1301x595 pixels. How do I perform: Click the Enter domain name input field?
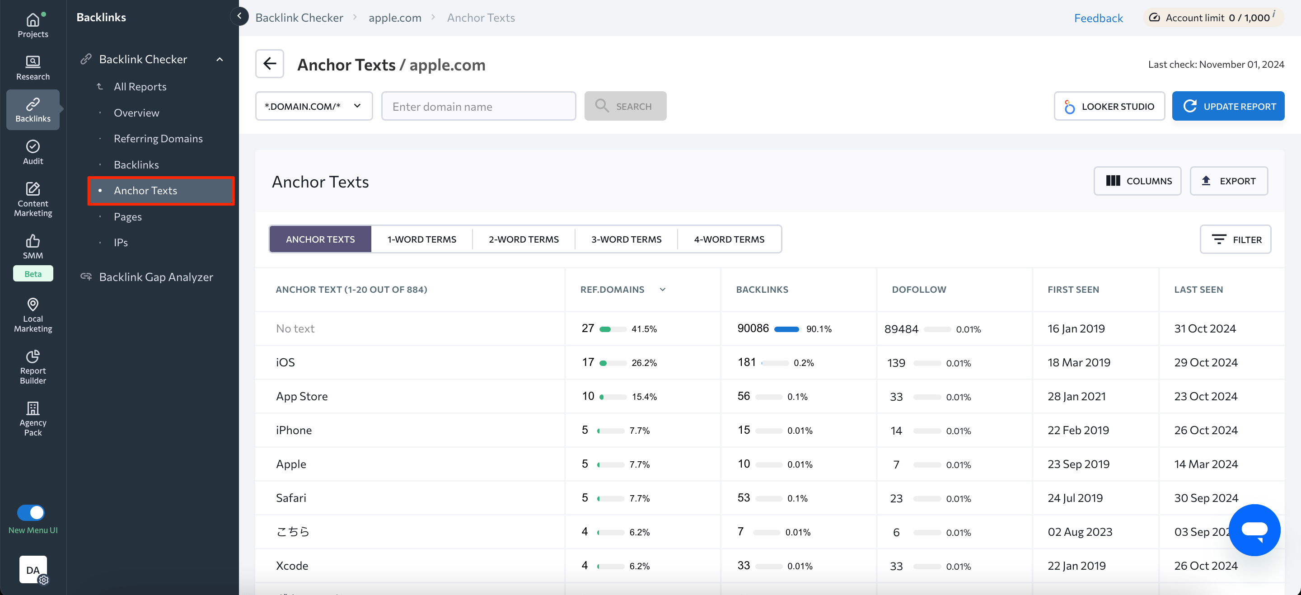(478, 105)
